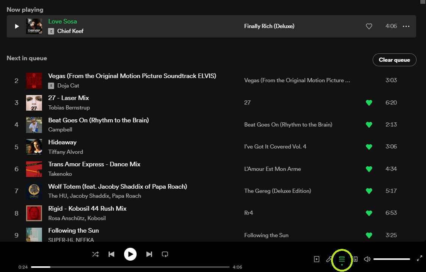
Task: Select the Rigid - Kobosil 44 Rush Mix title
Action: point(87,209)
